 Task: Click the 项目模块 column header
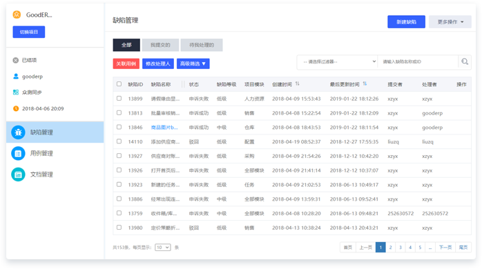[254, 84]
